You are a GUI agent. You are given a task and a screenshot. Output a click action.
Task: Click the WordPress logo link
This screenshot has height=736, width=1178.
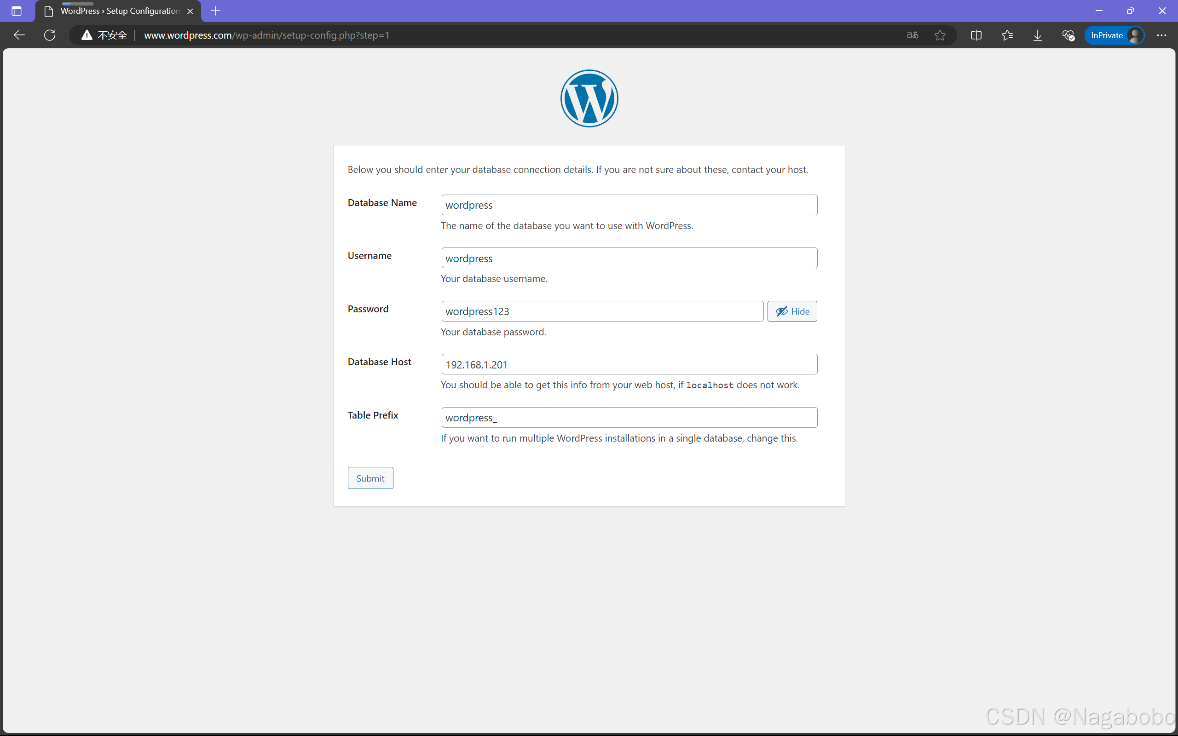(589, 98)
